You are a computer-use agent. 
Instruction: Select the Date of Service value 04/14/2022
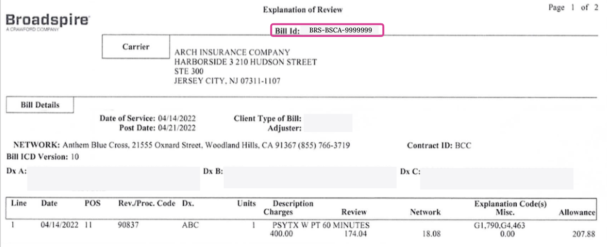click(177, 119)
